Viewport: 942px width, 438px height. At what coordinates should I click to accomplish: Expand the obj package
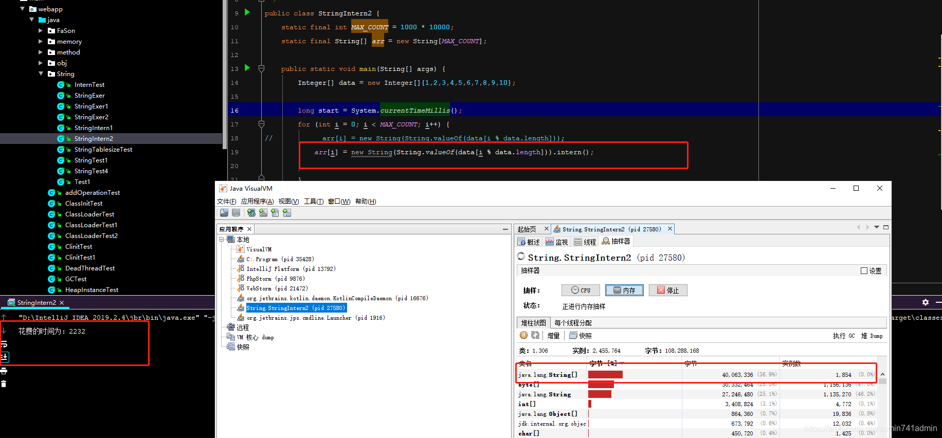pyautogui.click(x=41, y=63)
